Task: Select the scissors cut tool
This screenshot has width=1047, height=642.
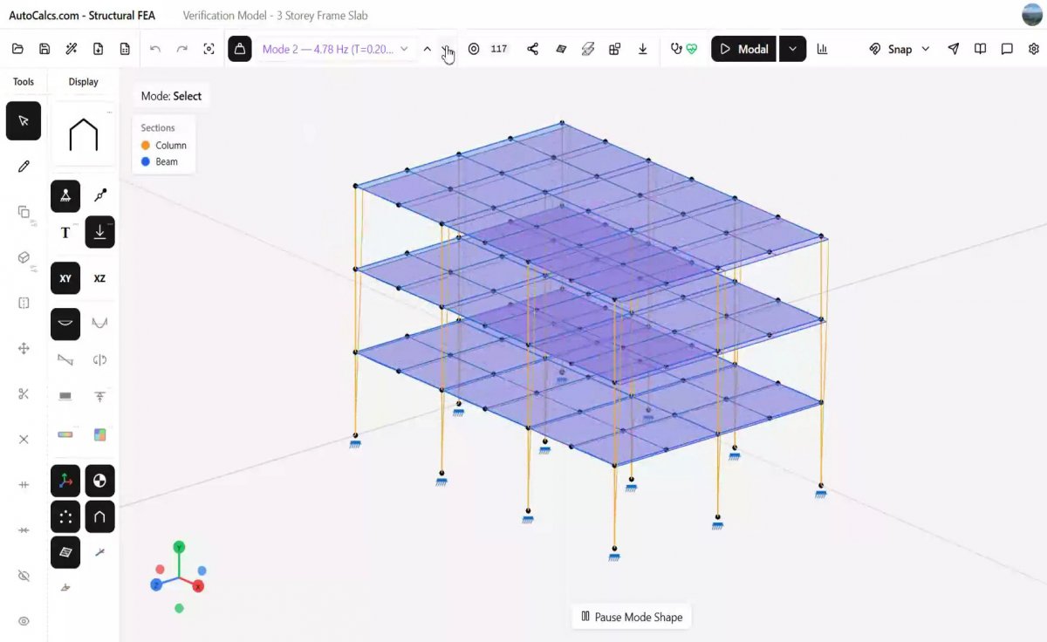Action: [x=24, y=393]
